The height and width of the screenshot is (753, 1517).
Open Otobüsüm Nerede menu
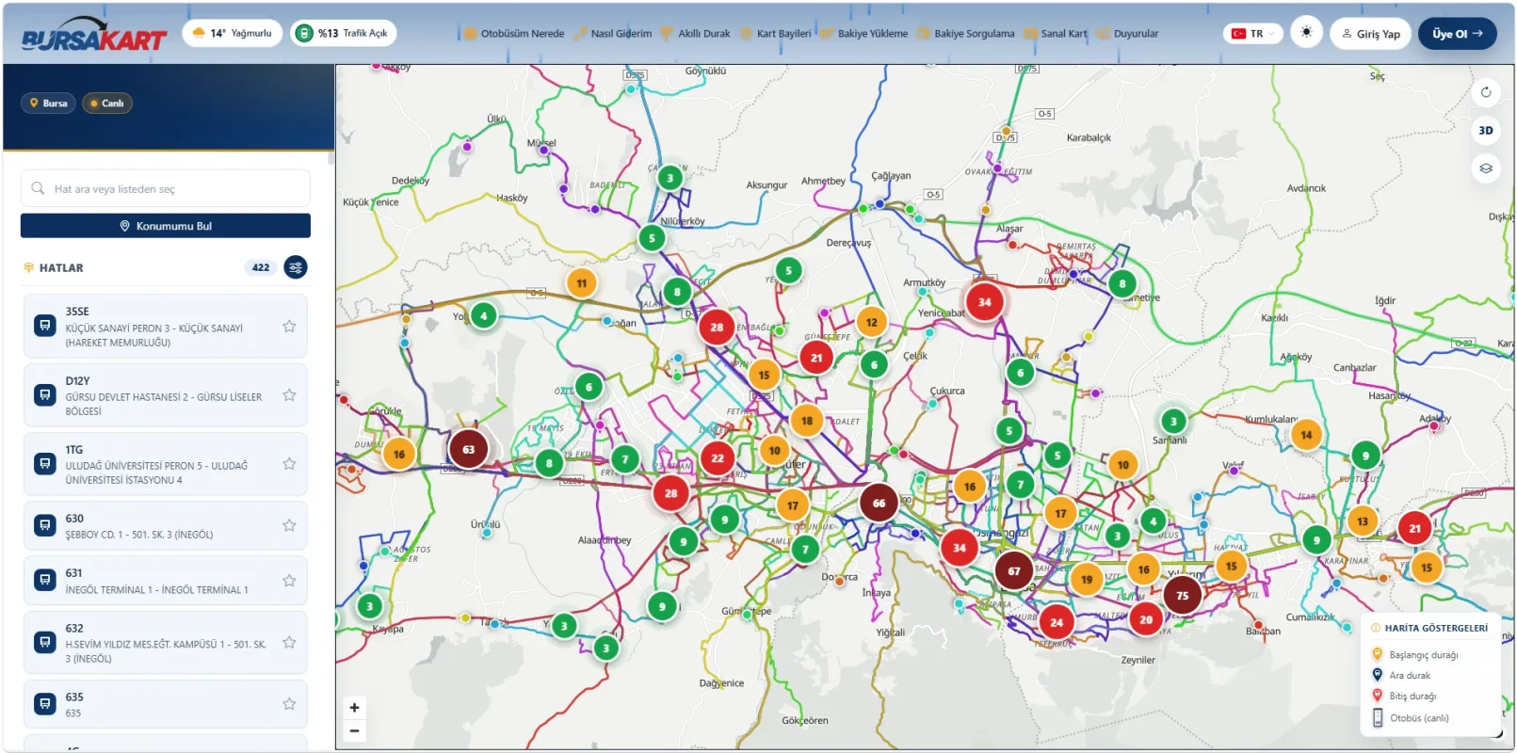[514, 34]
